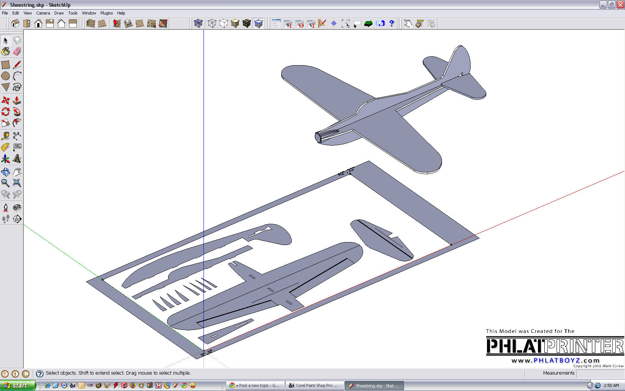Toggle X-ray face style
Image resolution: width=625 pixels, height=391 pixels.
(x=198, y=23)
